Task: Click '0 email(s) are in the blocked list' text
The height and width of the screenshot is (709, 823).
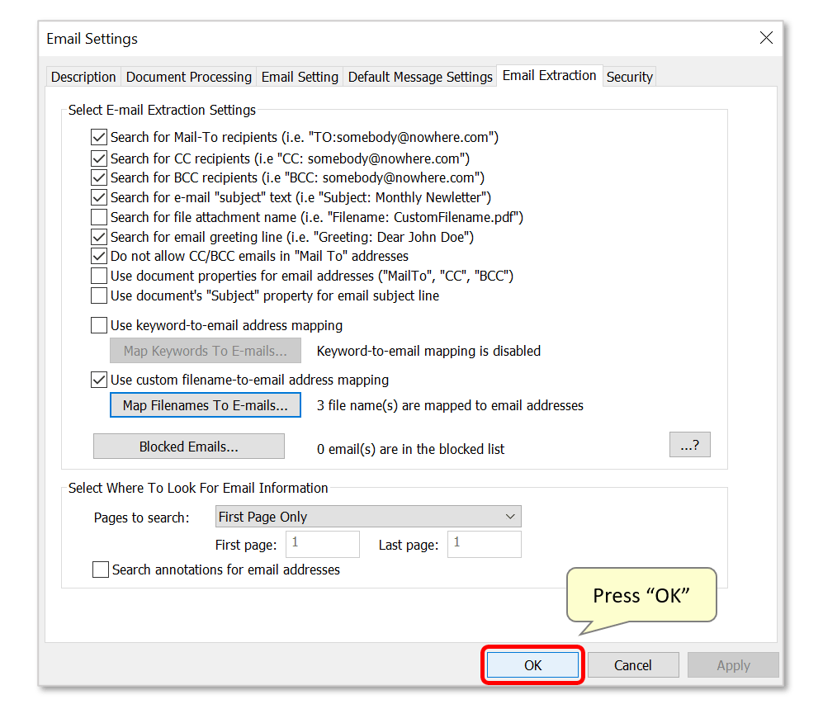Action: 410,449
